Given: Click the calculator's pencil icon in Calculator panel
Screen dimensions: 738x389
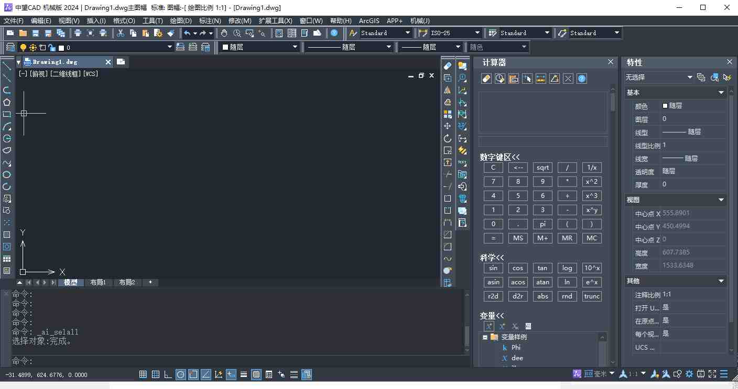Looking at the screenshot, I should point(486,78).
